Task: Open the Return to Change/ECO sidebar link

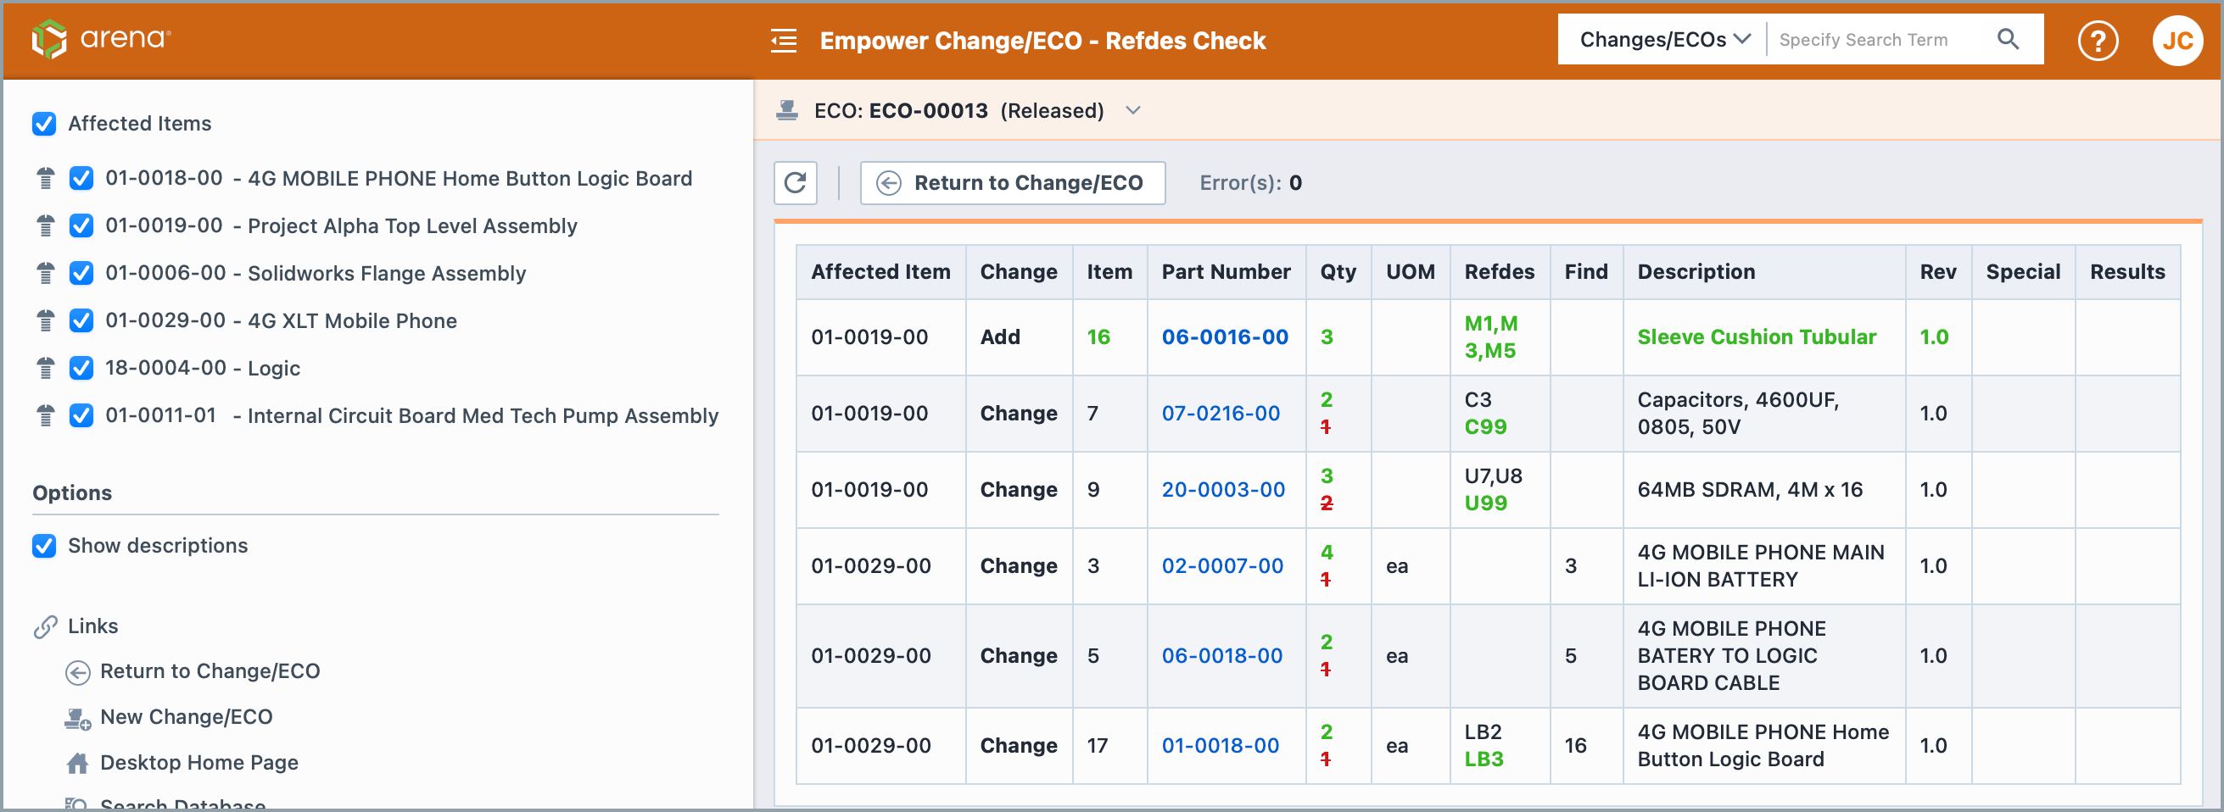Action: pos(210,671)
